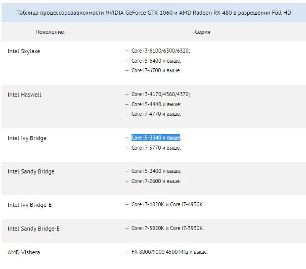Click the Core i7-3770 и выше entry
Viewport: 306px width, 269px height.
(x=156, y=148)
